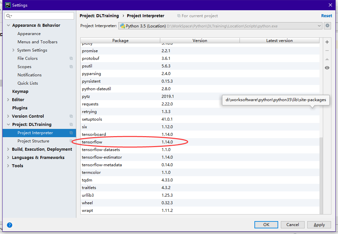Expand Languages & Frameworks section

point(8,157)
